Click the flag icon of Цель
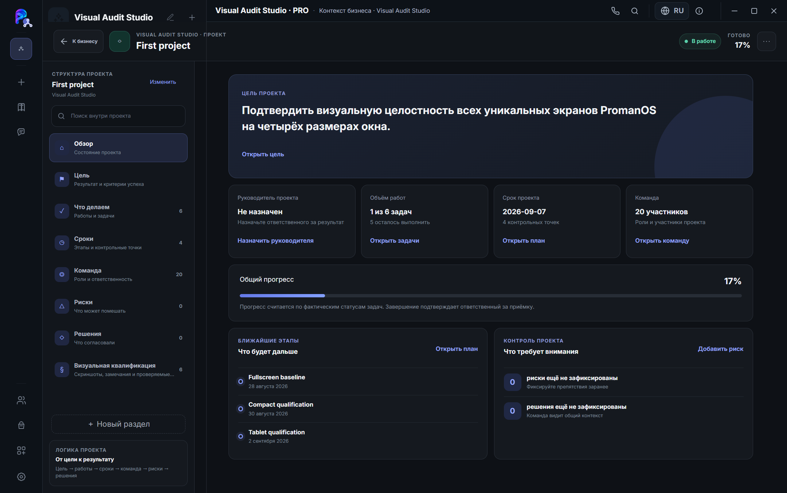 click(62, 179)
